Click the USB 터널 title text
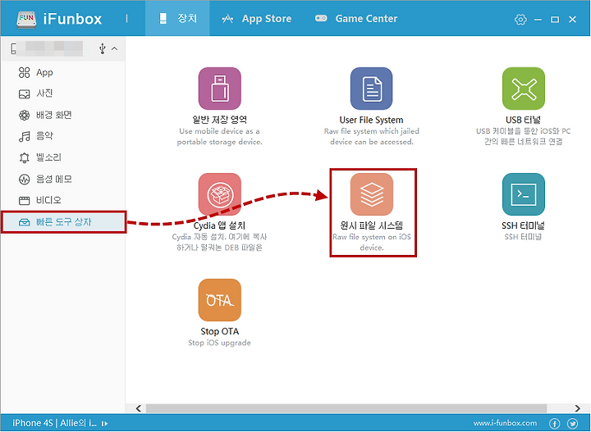Screen dimensions: 591x432 (x=523, y=120)
